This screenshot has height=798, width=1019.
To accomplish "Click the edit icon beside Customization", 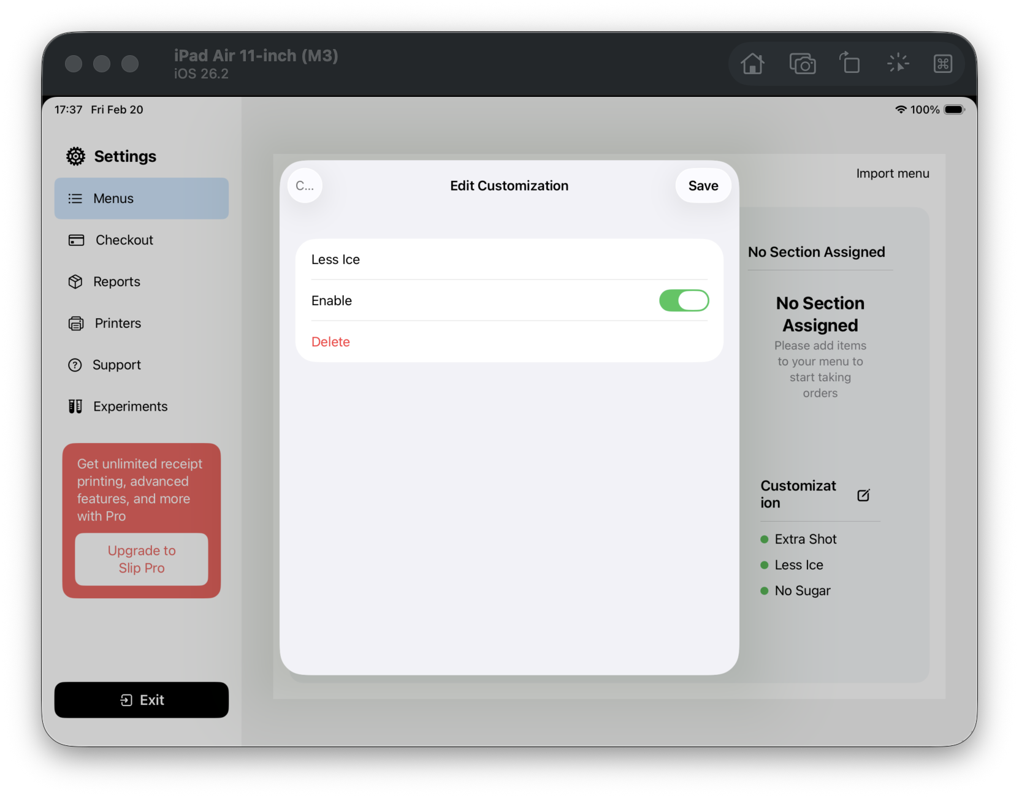I will click(x=863, y=495).
